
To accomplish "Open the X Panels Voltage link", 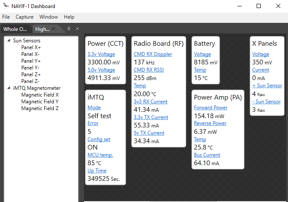I will (260, 54).
